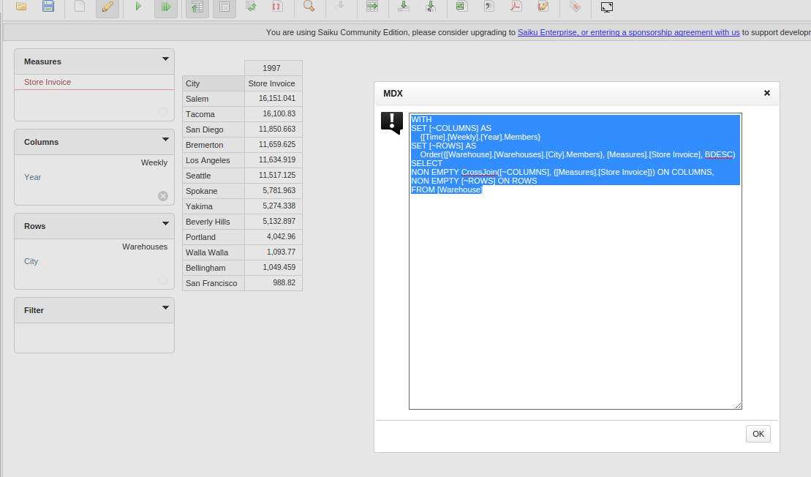The height and width of the screenshot is (477, 811).
Task: Select the Walla Walla row label
Action: [x=213, y=252]
